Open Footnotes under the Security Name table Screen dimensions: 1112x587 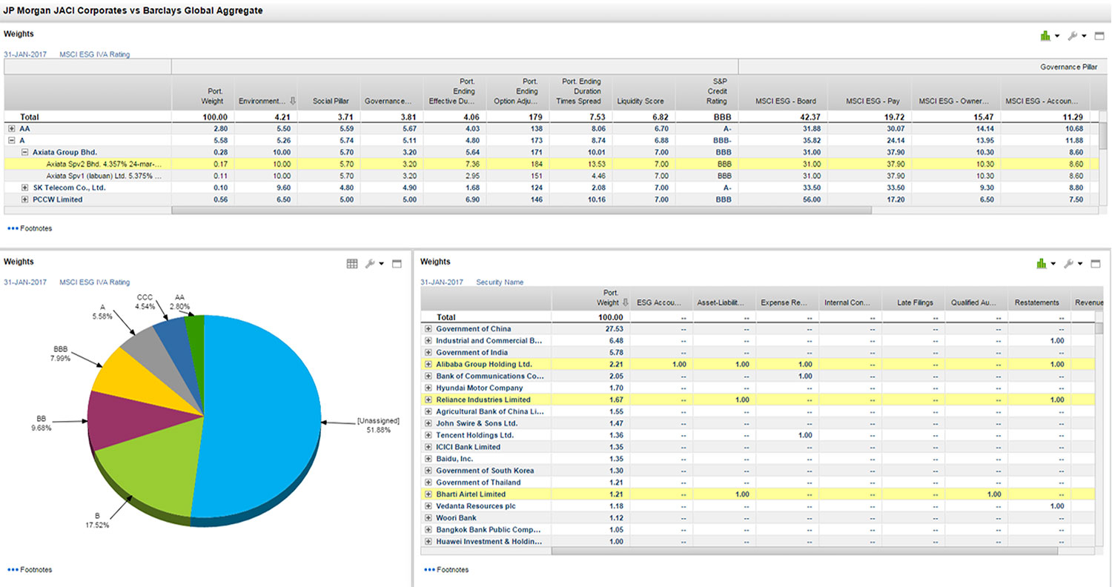pos(446,570)
